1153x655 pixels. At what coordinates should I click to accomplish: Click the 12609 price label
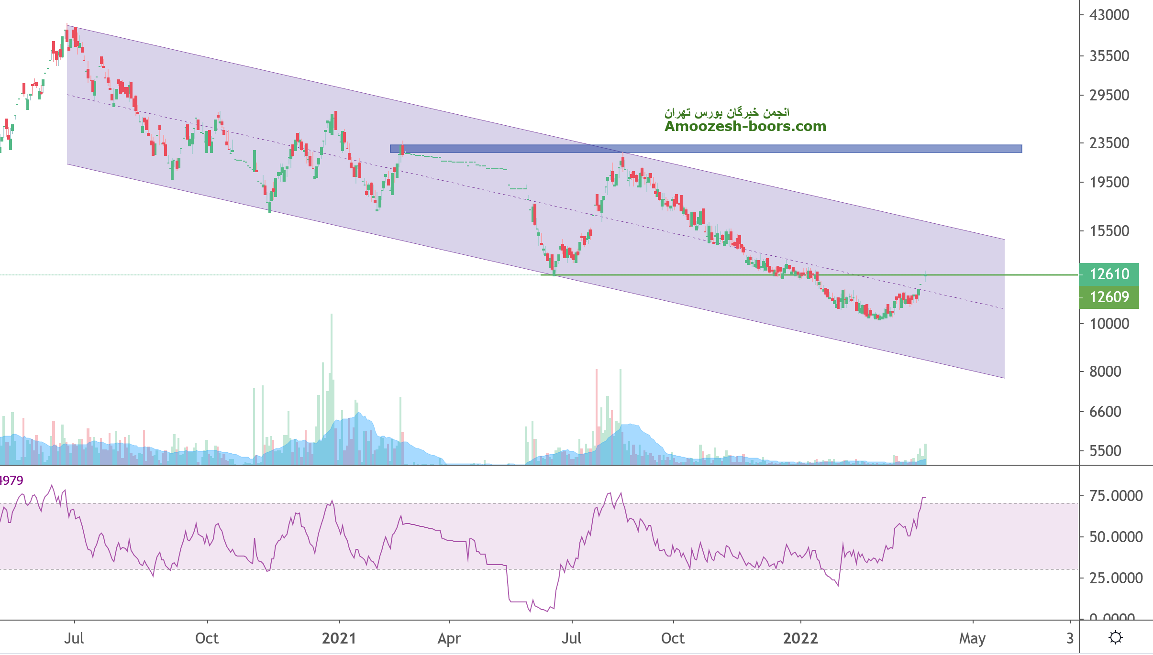1109,297
